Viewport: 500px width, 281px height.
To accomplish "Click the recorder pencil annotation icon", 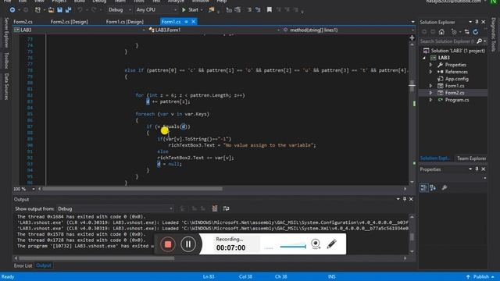I will 331,244.
